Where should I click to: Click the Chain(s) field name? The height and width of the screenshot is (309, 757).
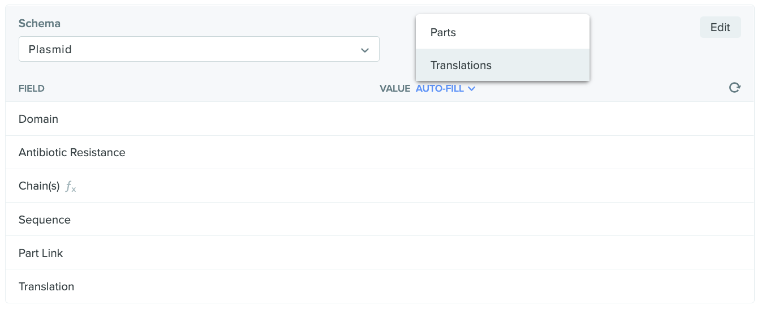39,186
